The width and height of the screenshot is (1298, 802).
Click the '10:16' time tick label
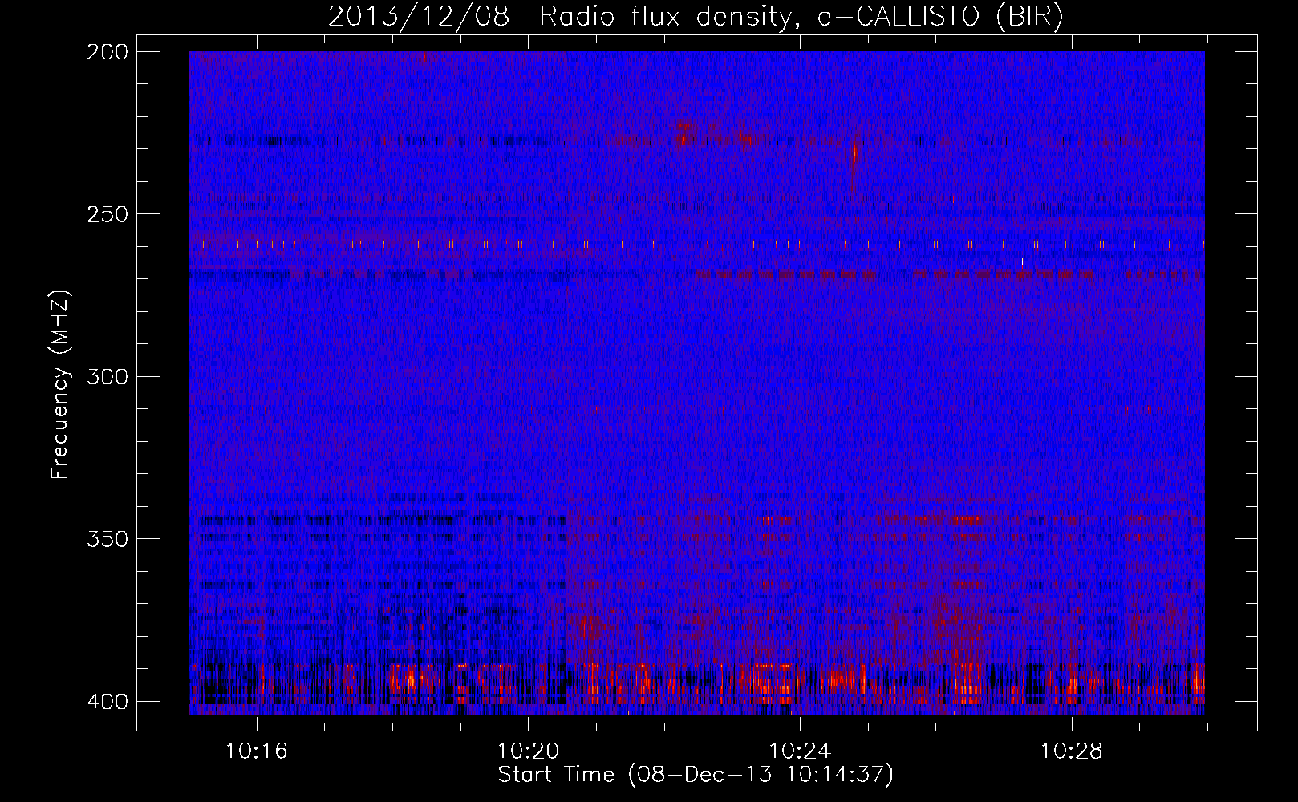tap(256, 751)
